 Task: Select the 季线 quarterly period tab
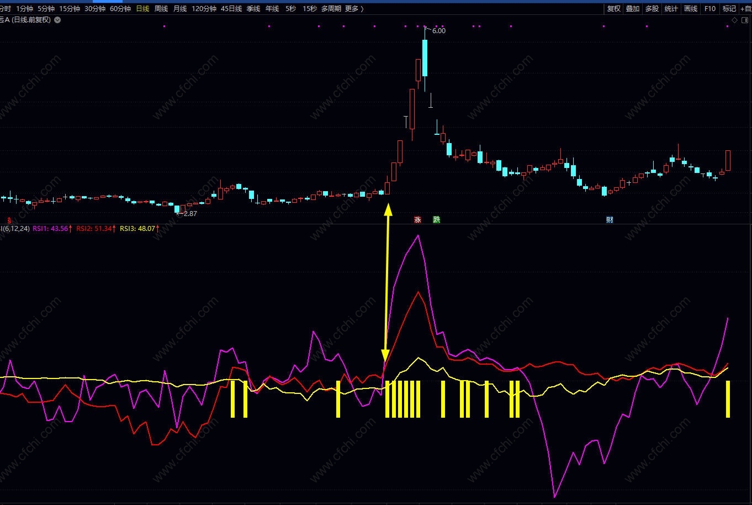tap(253, 9)
